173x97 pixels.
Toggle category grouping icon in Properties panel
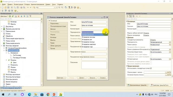point(130,16)
